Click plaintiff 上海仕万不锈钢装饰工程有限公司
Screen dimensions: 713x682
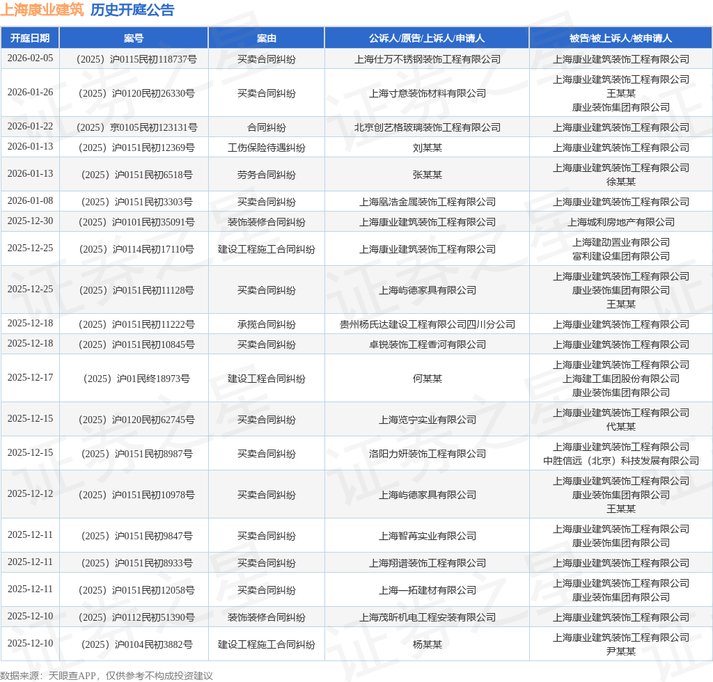pos(428,59)
